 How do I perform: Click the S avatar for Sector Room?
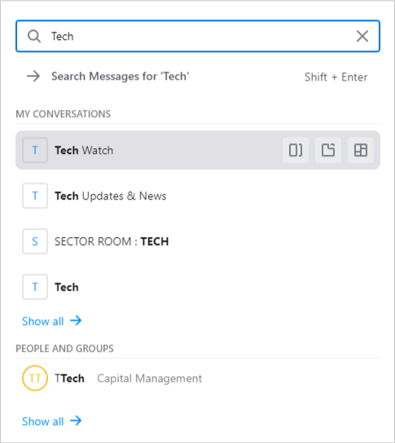point(35,241)
